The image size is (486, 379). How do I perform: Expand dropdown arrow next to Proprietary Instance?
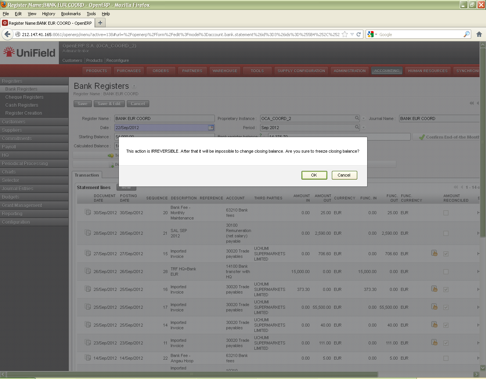coord(363,118)
